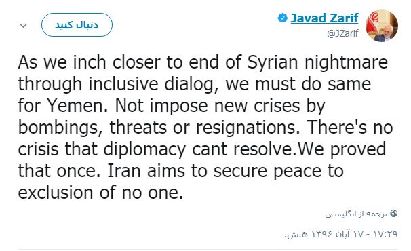
Task: Click the phrase "Syrian nightmare" in the tweet
Action: tap(317, 63)
